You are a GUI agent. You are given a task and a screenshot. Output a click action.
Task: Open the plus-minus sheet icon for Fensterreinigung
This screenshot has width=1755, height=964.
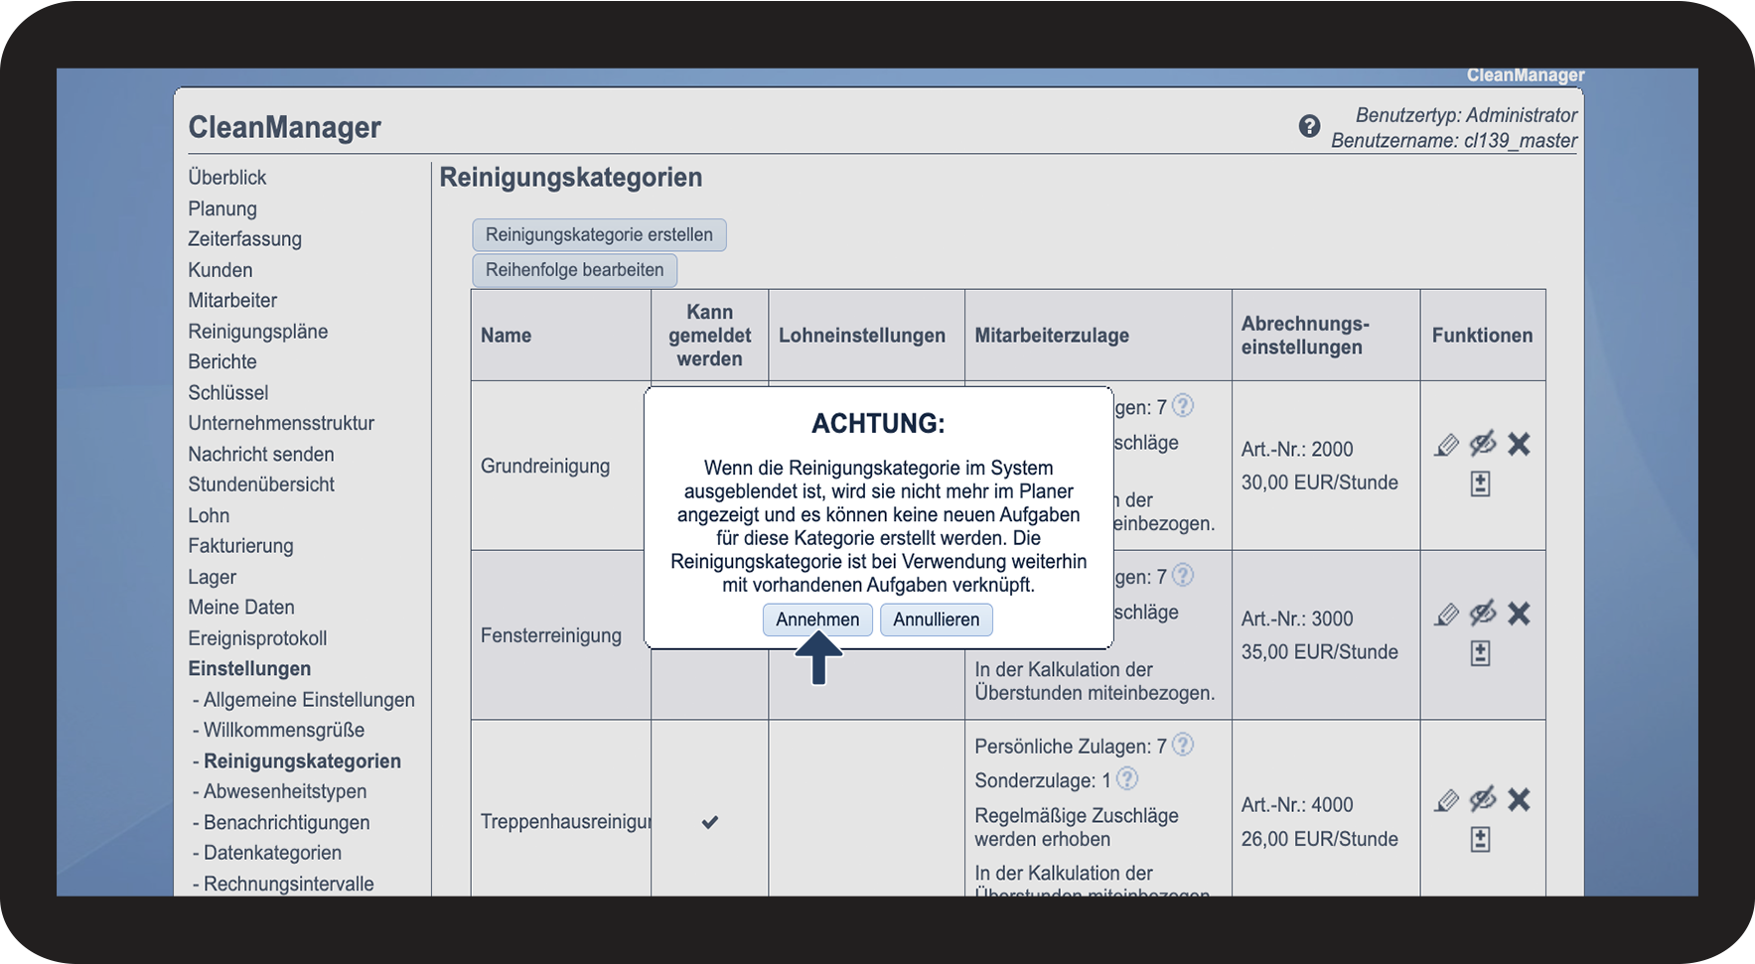[x=1480, y=653]
